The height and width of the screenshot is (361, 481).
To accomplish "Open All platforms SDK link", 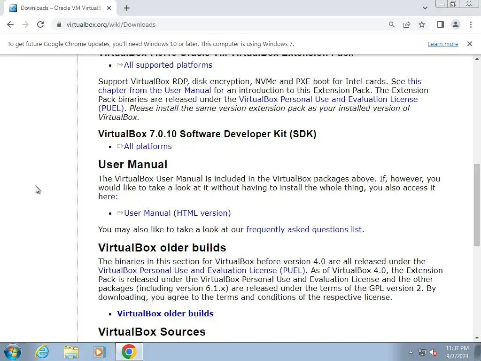I will [148, 147].
